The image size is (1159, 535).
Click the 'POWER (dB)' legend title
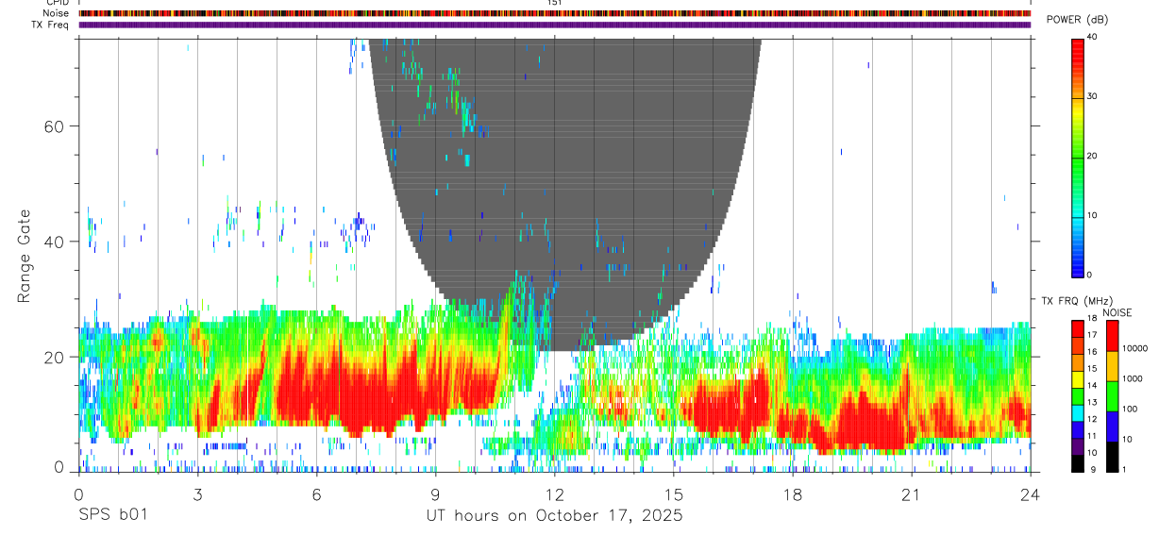[1077, 20]
